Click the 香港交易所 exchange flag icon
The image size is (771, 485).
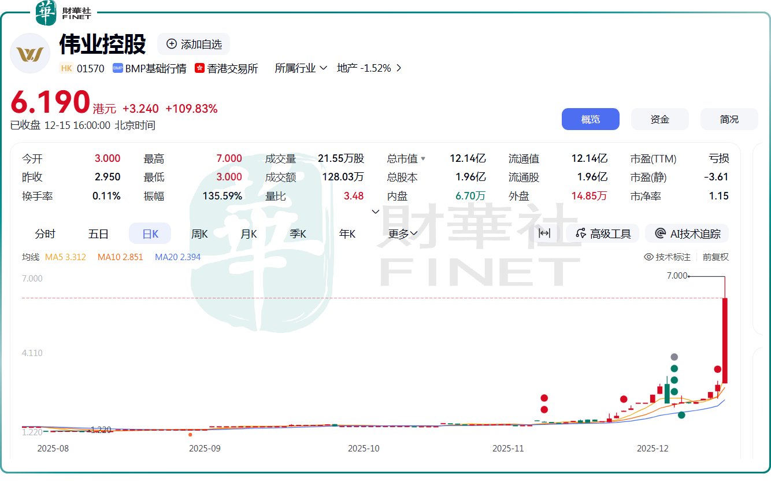[x=199, y=68]
